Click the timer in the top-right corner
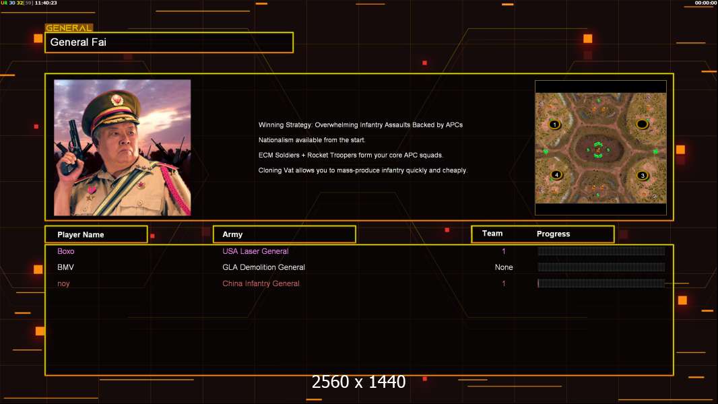The width and height of the screenshot is (718, 404). (705, 3)
